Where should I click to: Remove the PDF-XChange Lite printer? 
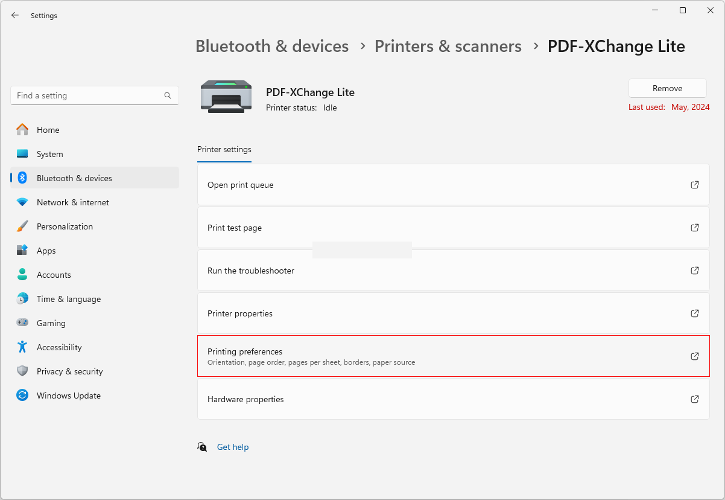667,88
